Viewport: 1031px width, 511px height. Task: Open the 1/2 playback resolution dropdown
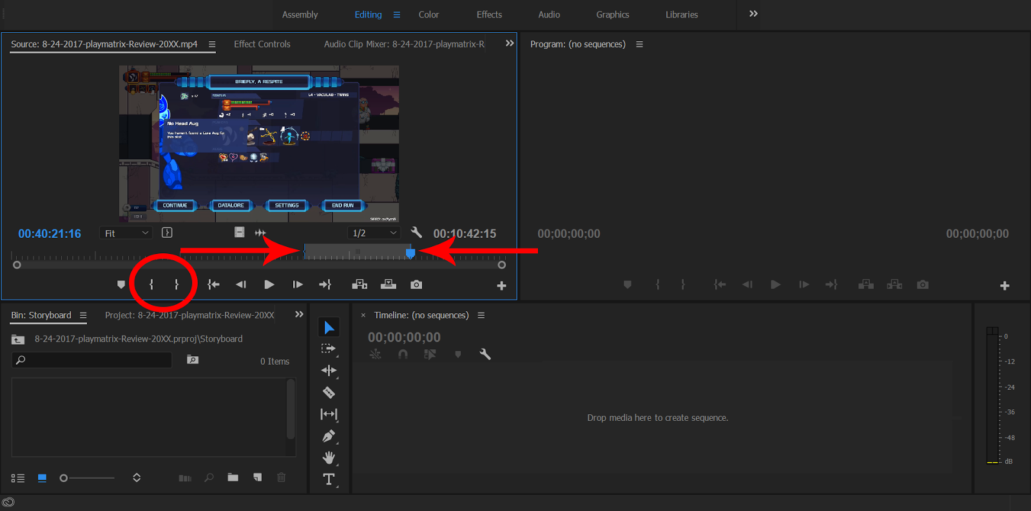click(x=374, y=233)
